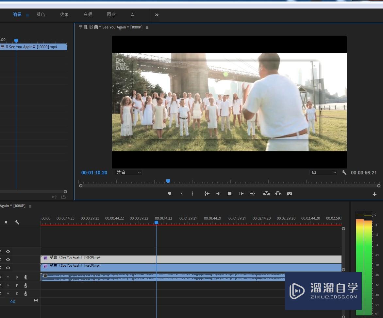Mute the first audio track
This screenshot has width=383, height=318.
[8, 277]
